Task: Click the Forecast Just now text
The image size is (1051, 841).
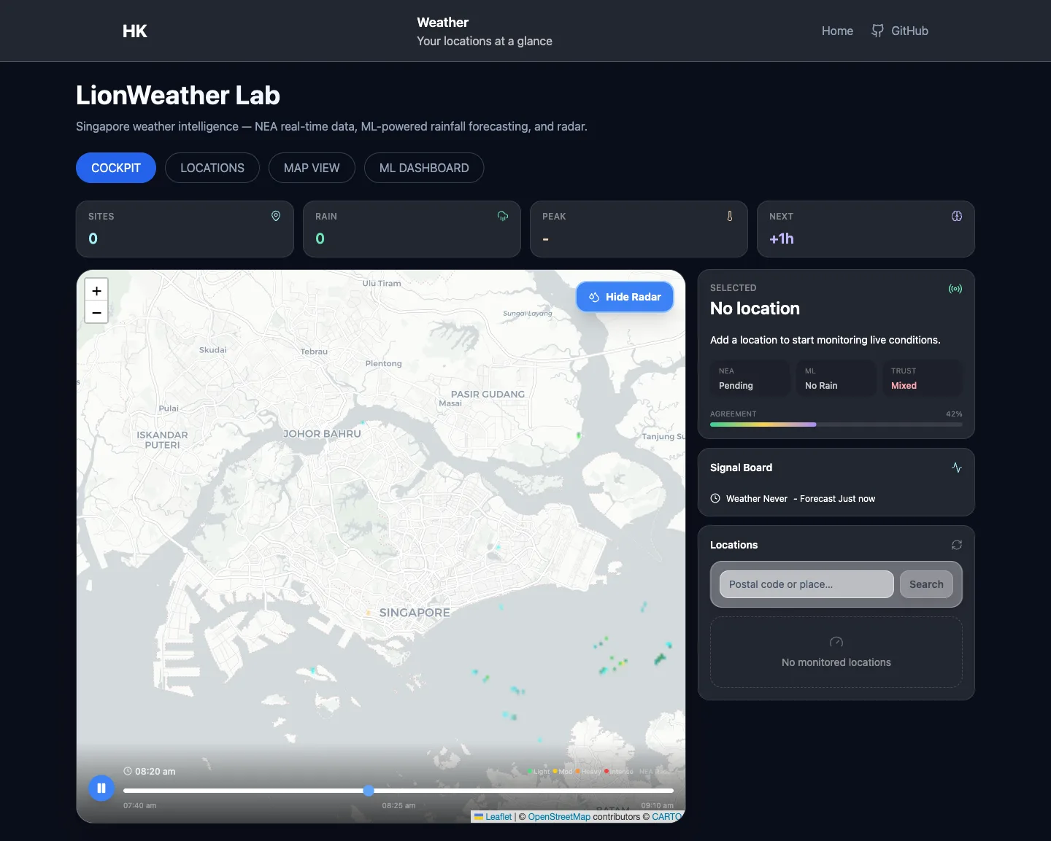Action: [837, 499]
